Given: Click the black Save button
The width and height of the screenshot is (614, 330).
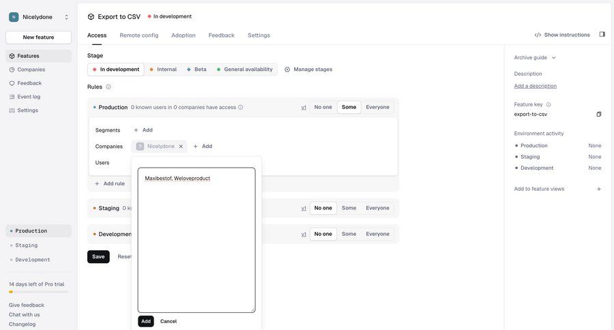Looking at the screenshot, I should click(x=98, y=256).
